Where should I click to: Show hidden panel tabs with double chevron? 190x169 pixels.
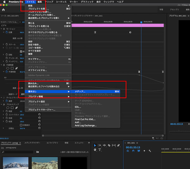click(89, 143)
